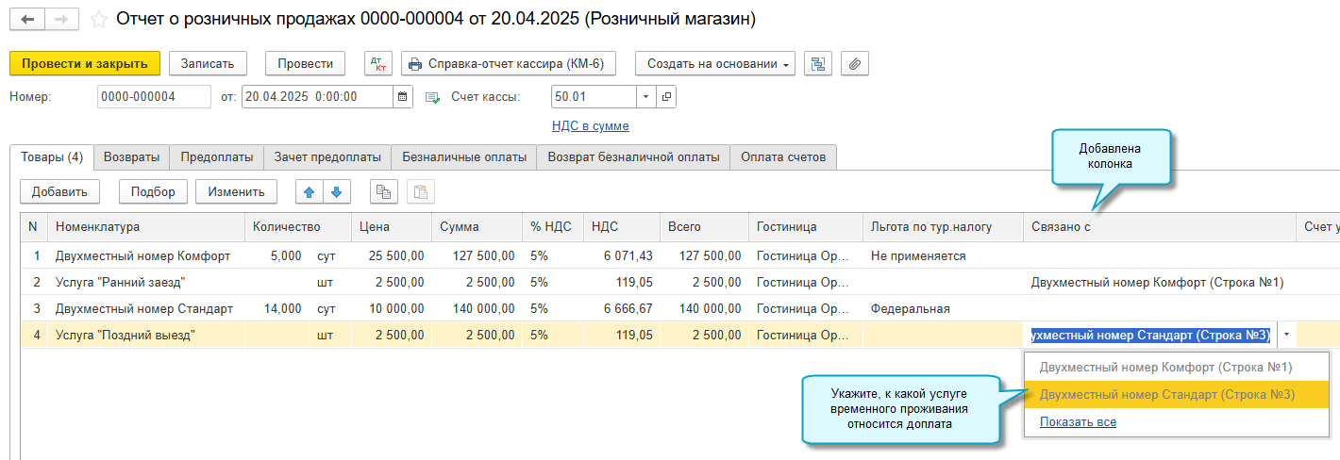Click Счет кассы field with 50.01
This screenshot has height=460, width=1340.
click(x=595, y=97)
